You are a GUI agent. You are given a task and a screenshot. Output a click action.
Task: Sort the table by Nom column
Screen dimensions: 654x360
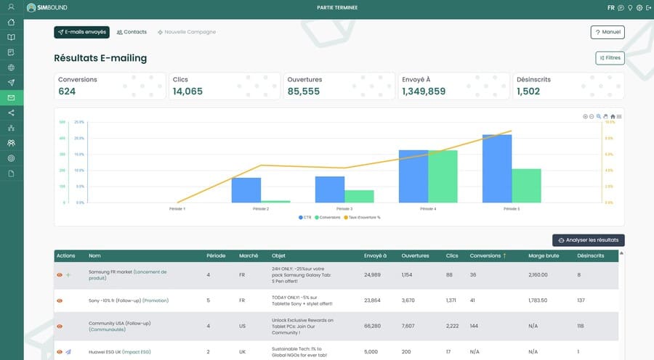click(x=94, y=255)
